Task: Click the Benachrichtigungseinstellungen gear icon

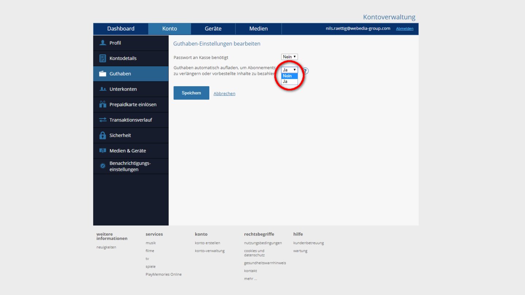Action: tap(103, 166)
